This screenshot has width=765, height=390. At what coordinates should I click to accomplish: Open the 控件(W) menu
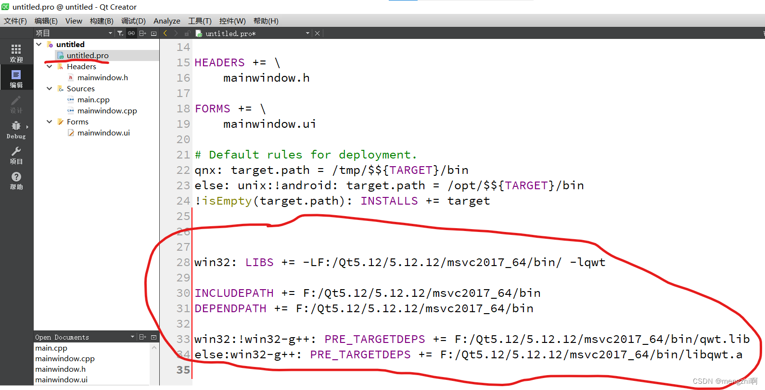pos(232,21)
